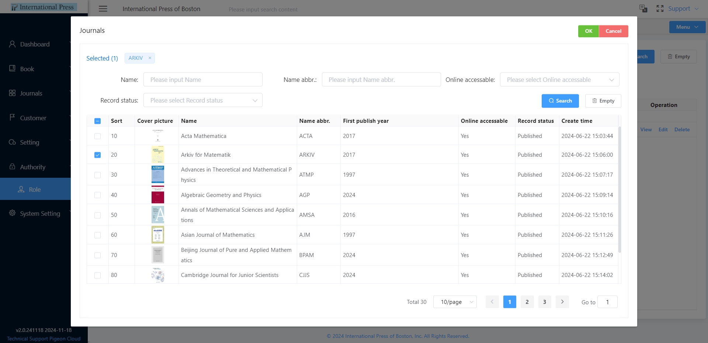Open the Online accessable dropdown

point(559,80)
